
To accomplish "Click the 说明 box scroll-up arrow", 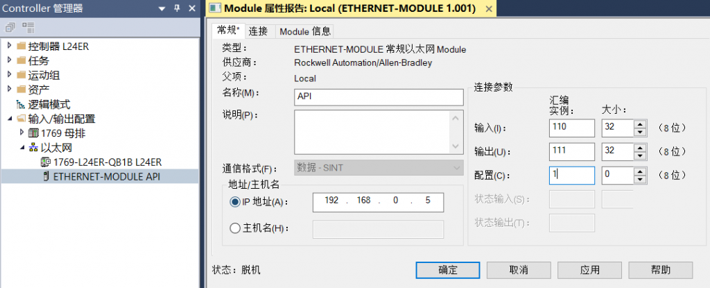I will click(x=456, y=118).
